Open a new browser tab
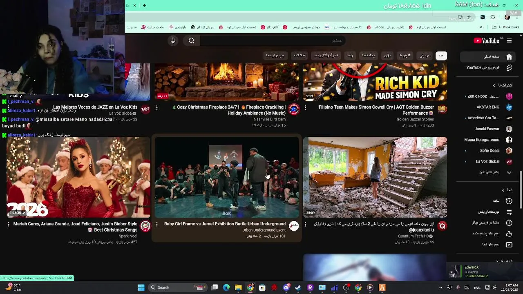 [x=144, y=5]
